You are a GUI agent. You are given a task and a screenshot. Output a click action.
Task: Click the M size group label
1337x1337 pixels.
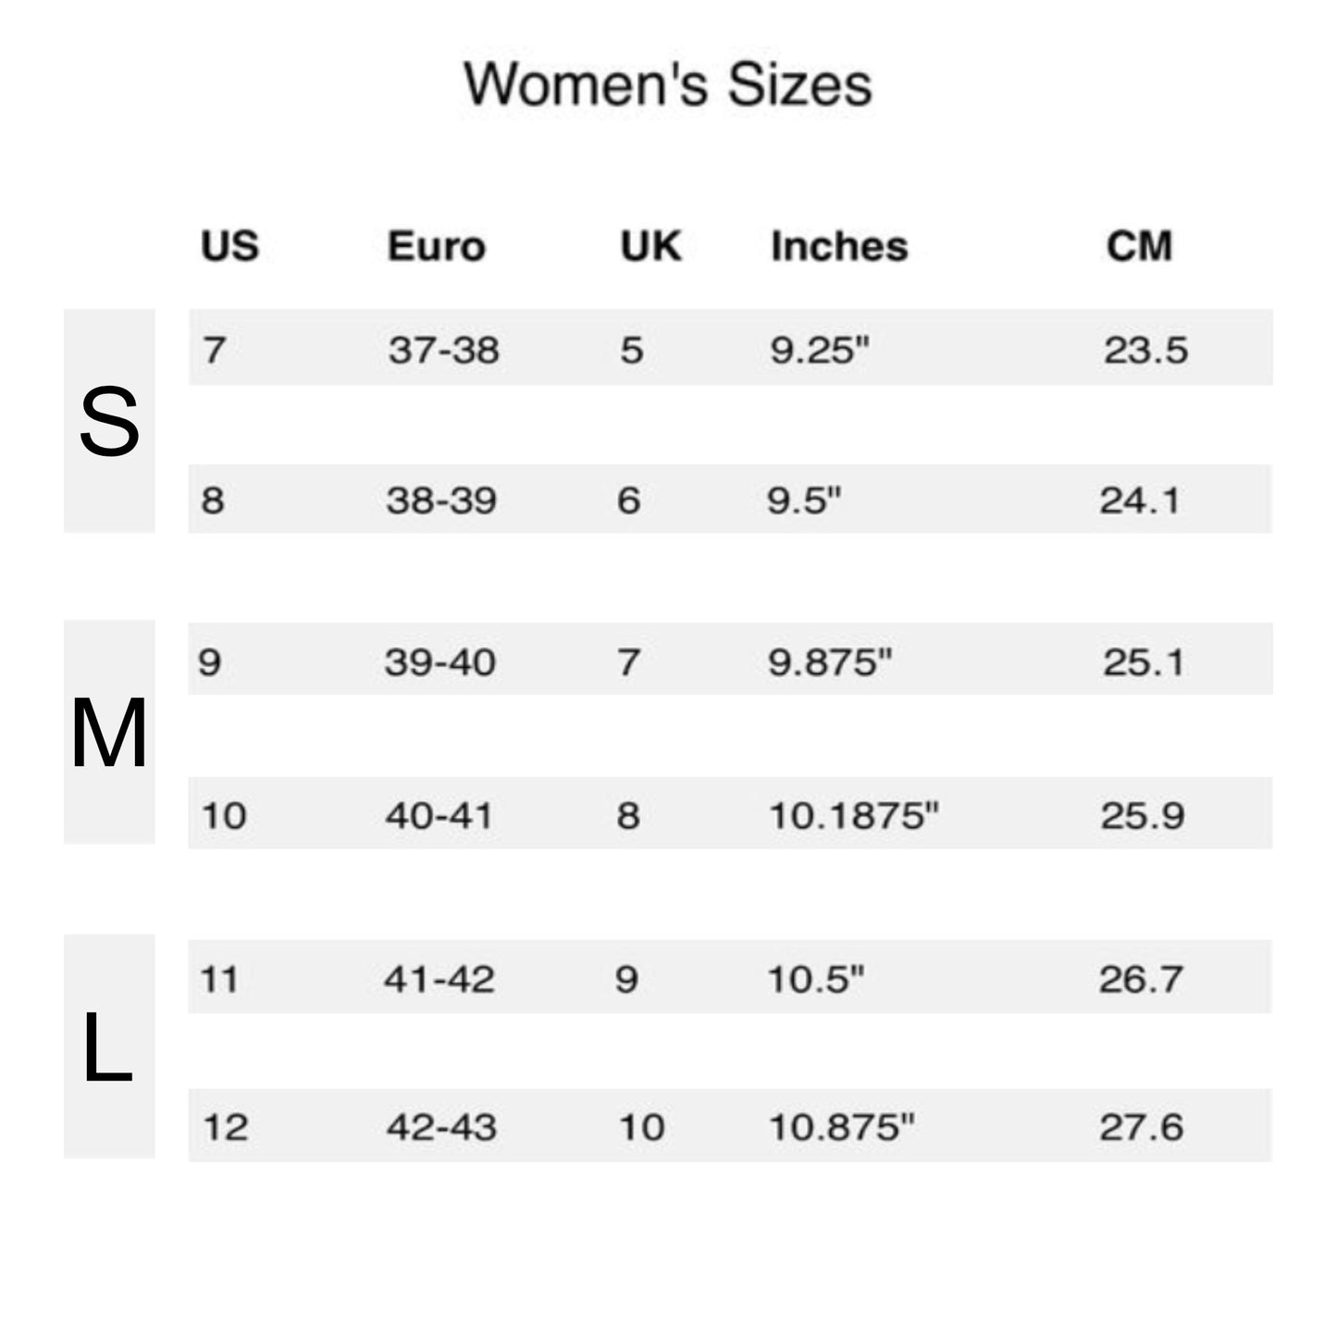pyautogui.click(x=109, y=733)
